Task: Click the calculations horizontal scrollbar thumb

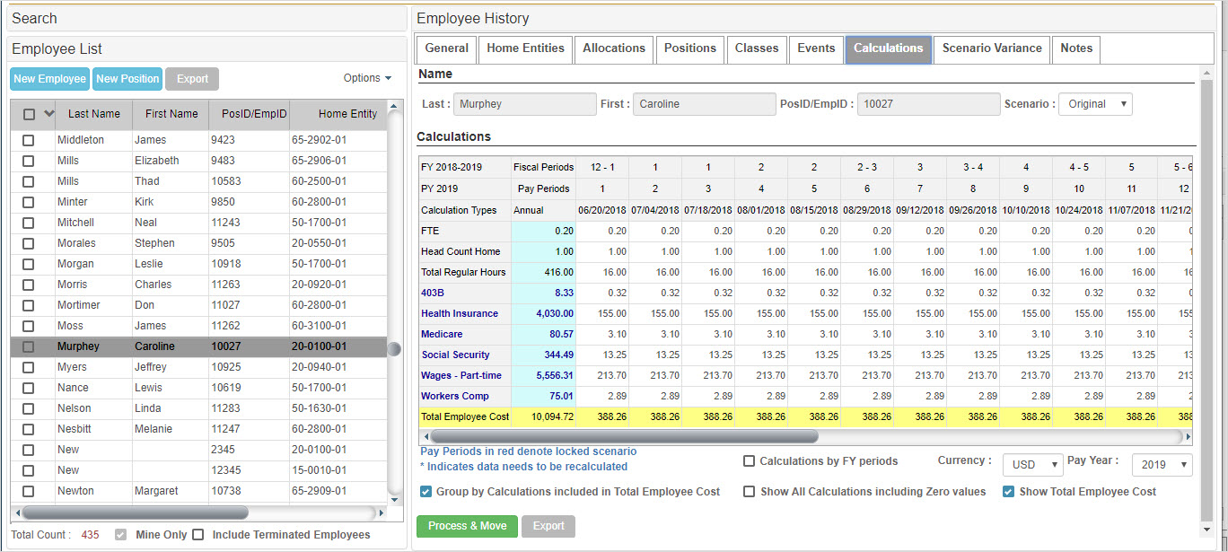Action: [x=624, y=436]
